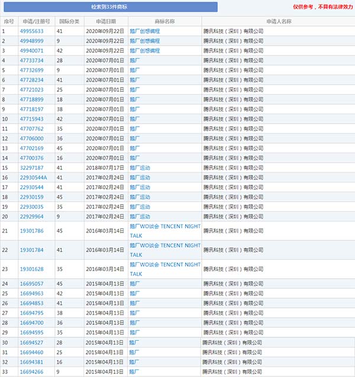Click the 申请人名称 column header

click(x=279, y=21)
